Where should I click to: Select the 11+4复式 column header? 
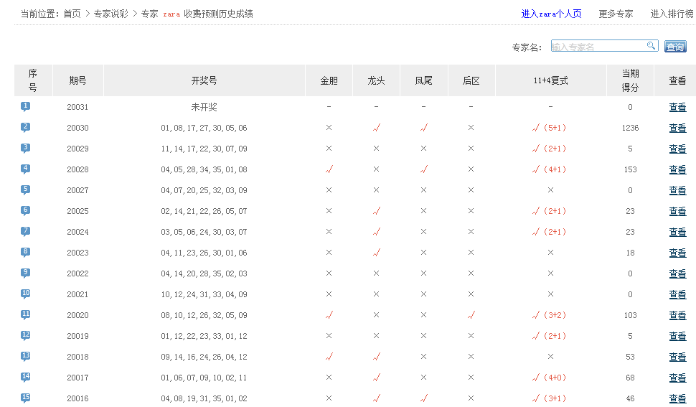(x=550, y=81)
